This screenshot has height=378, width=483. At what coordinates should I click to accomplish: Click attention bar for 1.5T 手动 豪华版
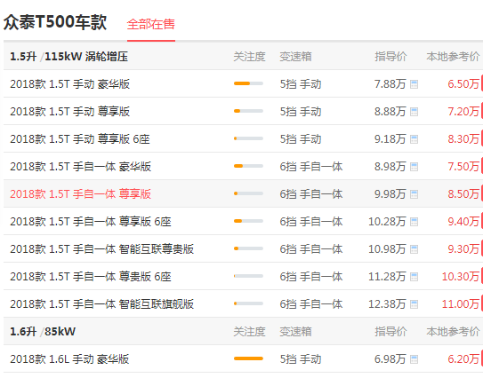pos(248,83)
